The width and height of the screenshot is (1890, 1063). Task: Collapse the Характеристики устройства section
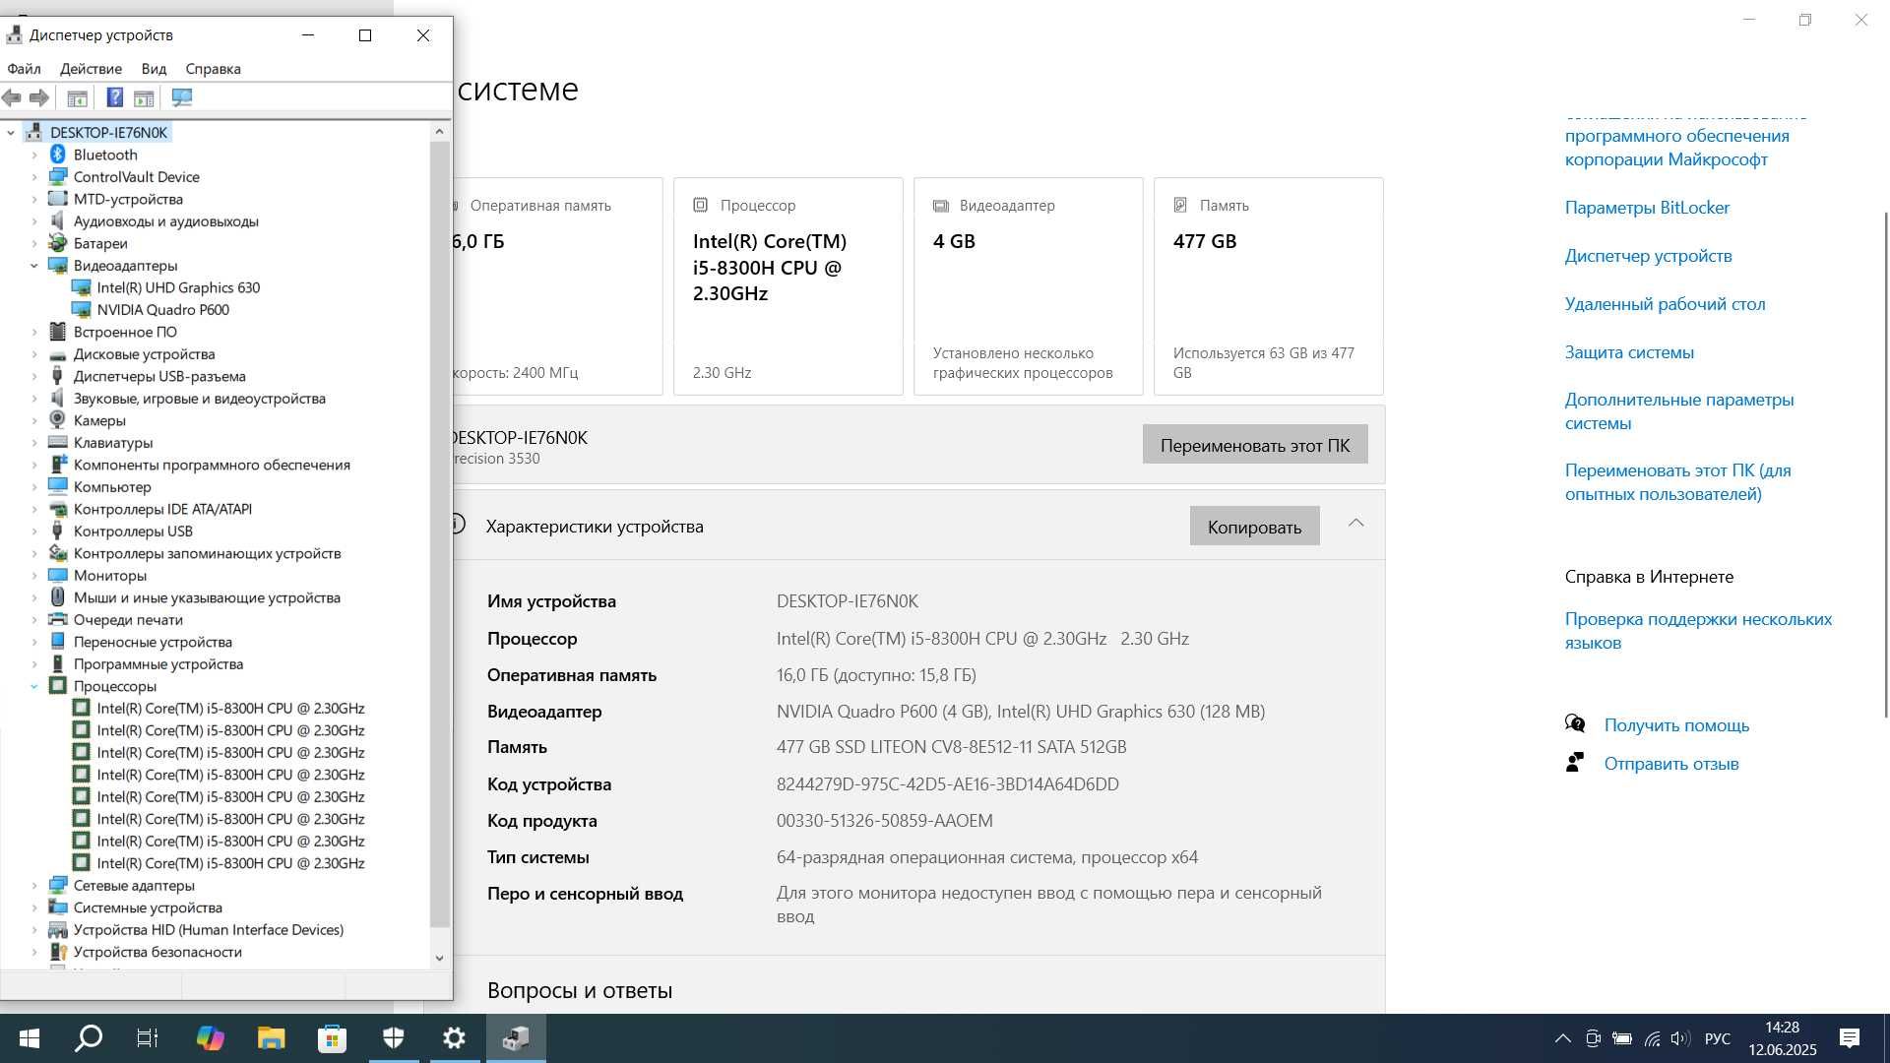(1355, 524)
